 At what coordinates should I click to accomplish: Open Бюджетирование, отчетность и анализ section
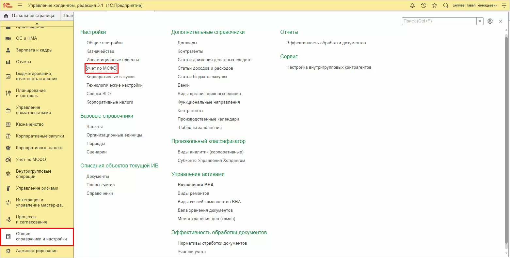point(37,76)
